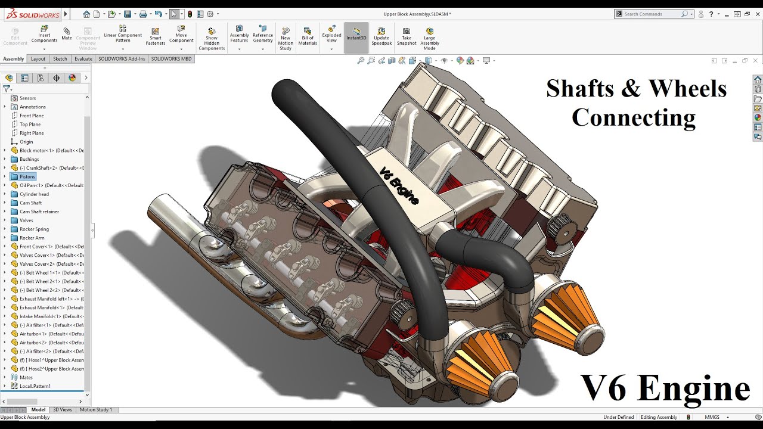763x429 pixels.
Task: Undo the last action
Action: (158, 14)
